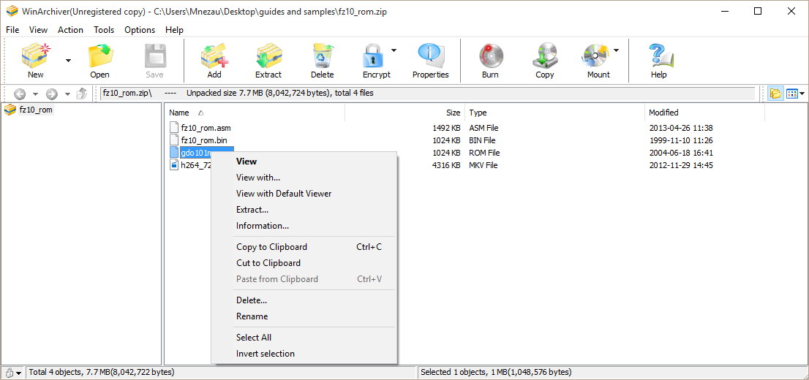Viewport: 809px width, 380px height.
Task: Click the fz10_rom.asm file icon
Action: pyautogui.click(x=174, y=128)
